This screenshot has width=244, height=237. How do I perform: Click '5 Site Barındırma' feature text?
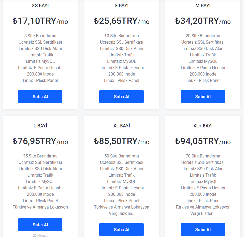tap(40, 36)
